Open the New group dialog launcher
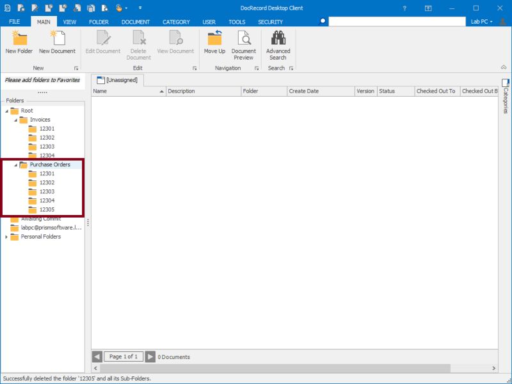Viewport: 512px width, 384px height. (76, 68)
